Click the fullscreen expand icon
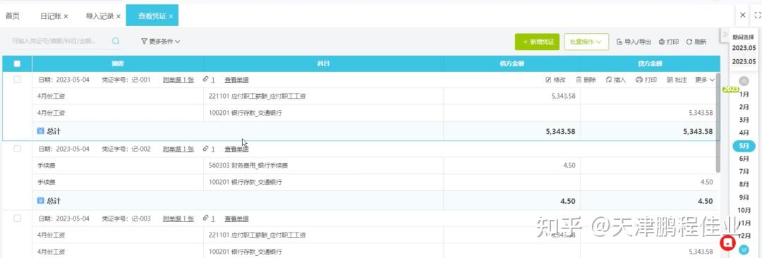 757,15
